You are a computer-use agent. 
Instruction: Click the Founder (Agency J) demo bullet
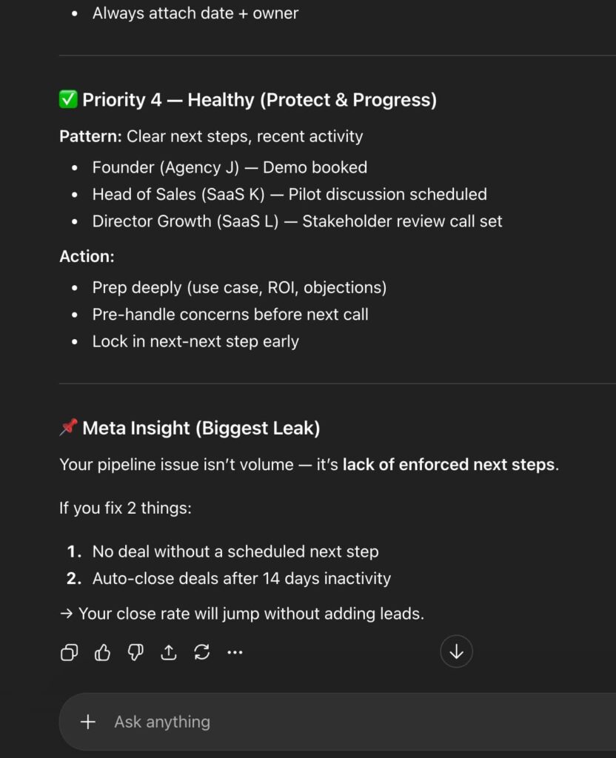[230, 167]
